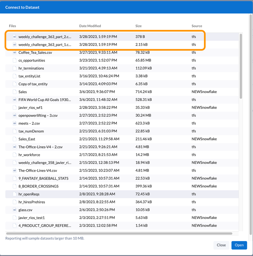The height and width of the screenshot is (256, 253).
Task: Click the icon beside weekly_challenge_358_javier_ri
Action: pos(15,163)
